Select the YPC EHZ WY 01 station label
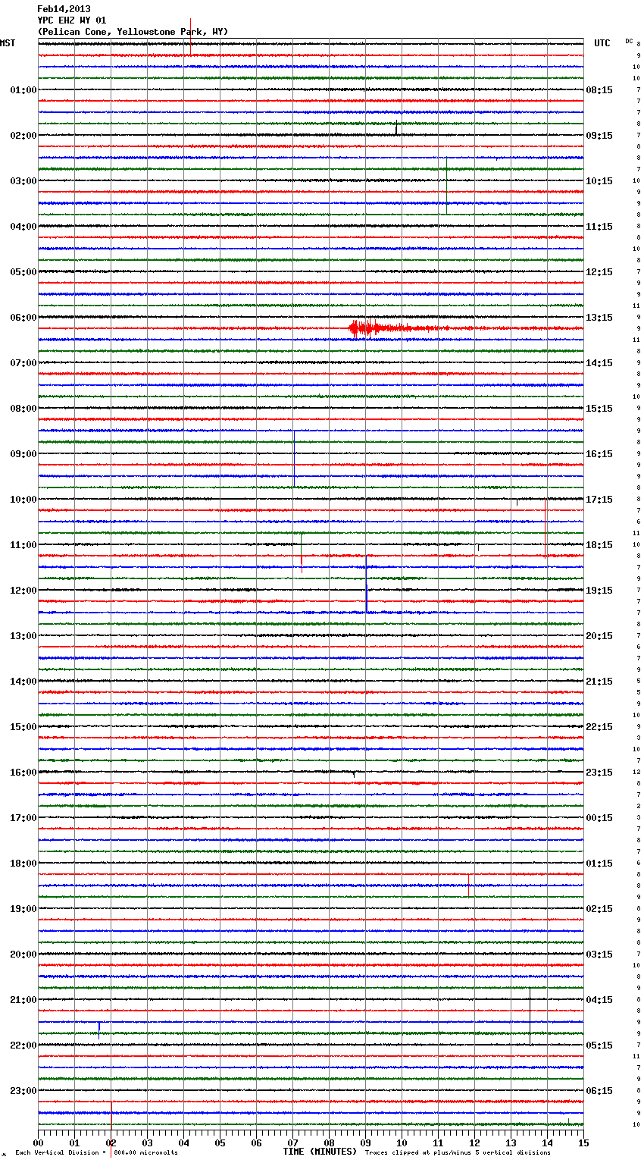 pos(72,20)
